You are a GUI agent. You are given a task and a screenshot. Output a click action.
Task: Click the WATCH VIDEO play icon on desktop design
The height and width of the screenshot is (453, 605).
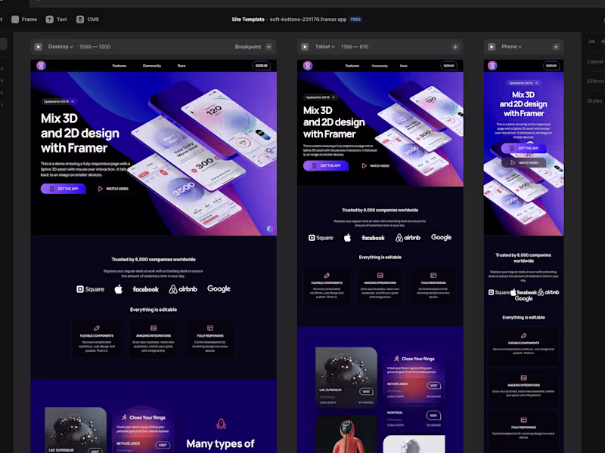point(99,188)
